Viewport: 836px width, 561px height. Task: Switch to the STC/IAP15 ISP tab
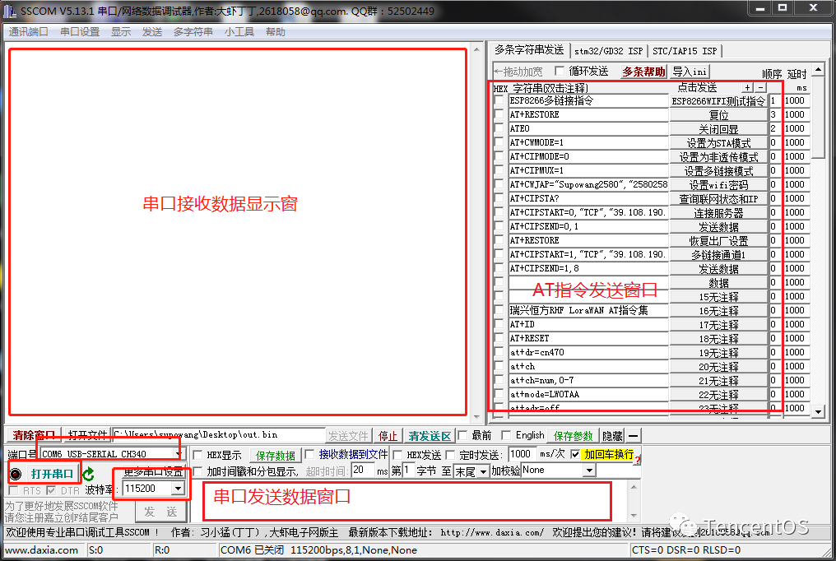686,50
